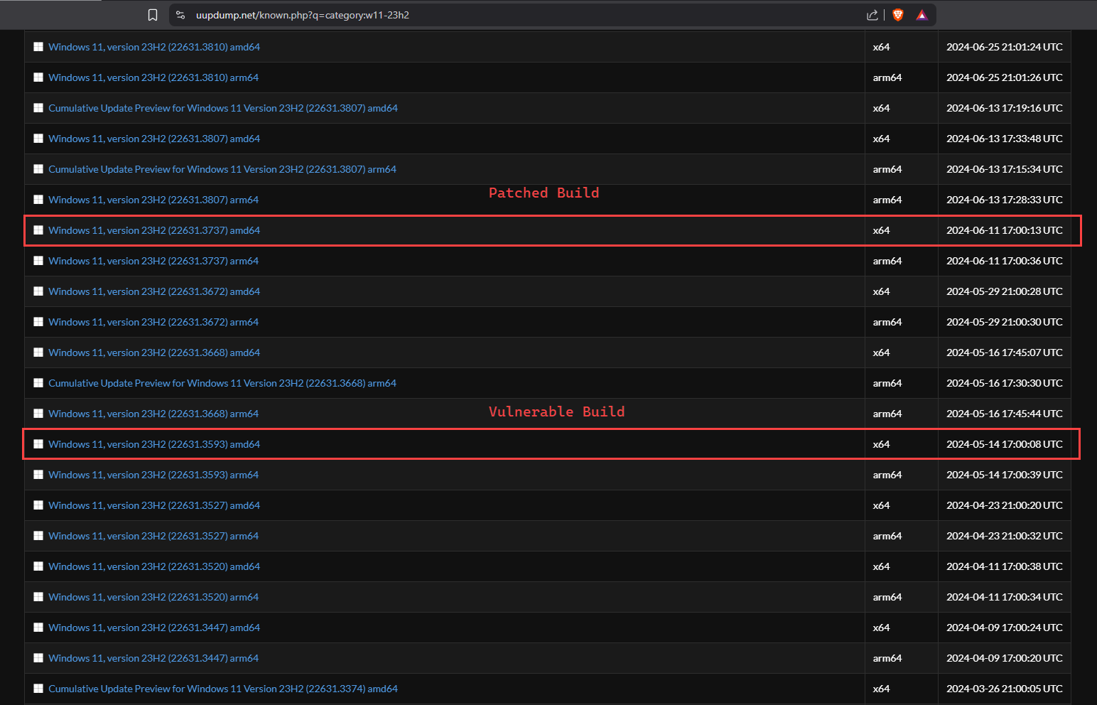
Task: Open Windows 11 23H2 (22631.3520) amd64 link
Action: 154,566
